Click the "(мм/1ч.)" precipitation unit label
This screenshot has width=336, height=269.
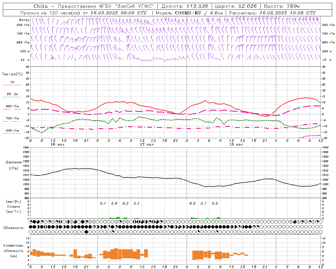click(14, 211)
